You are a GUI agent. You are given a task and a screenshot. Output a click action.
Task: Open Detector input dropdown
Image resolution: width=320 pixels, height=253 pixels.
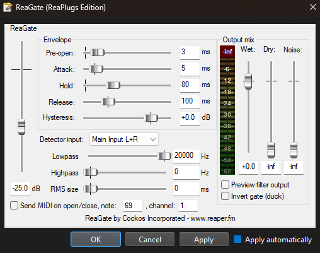[x=124, y=139]
